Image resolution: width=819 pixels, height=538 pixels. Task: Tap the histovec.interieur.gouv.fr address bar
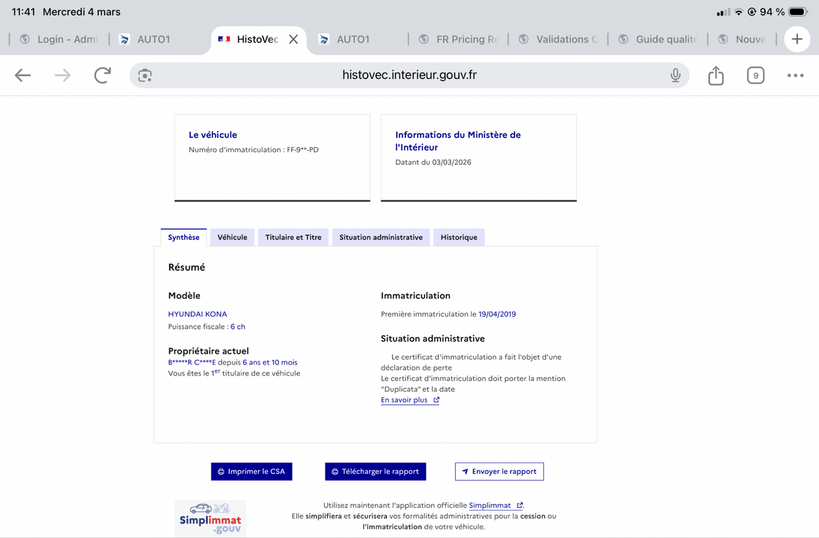pyautogui.click(x=409, y=76)
